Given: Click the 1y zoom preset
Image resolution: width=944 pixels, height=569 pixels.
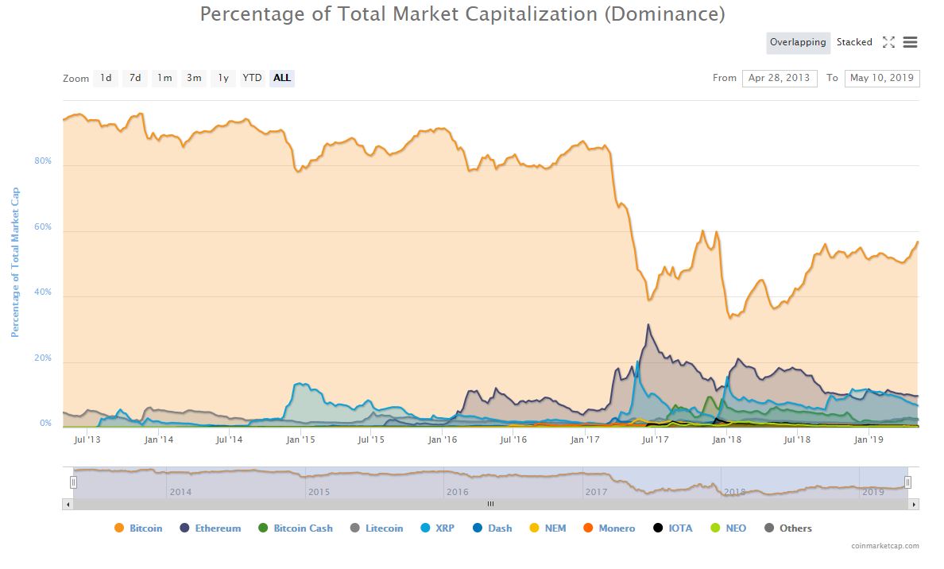Looking at the screenshot, I should 222,78.
